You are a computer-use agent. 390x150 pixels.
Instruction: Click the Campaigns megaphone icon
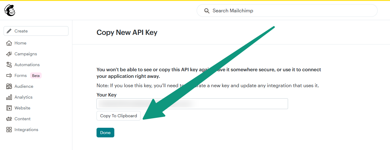click(x=9, y=54)
